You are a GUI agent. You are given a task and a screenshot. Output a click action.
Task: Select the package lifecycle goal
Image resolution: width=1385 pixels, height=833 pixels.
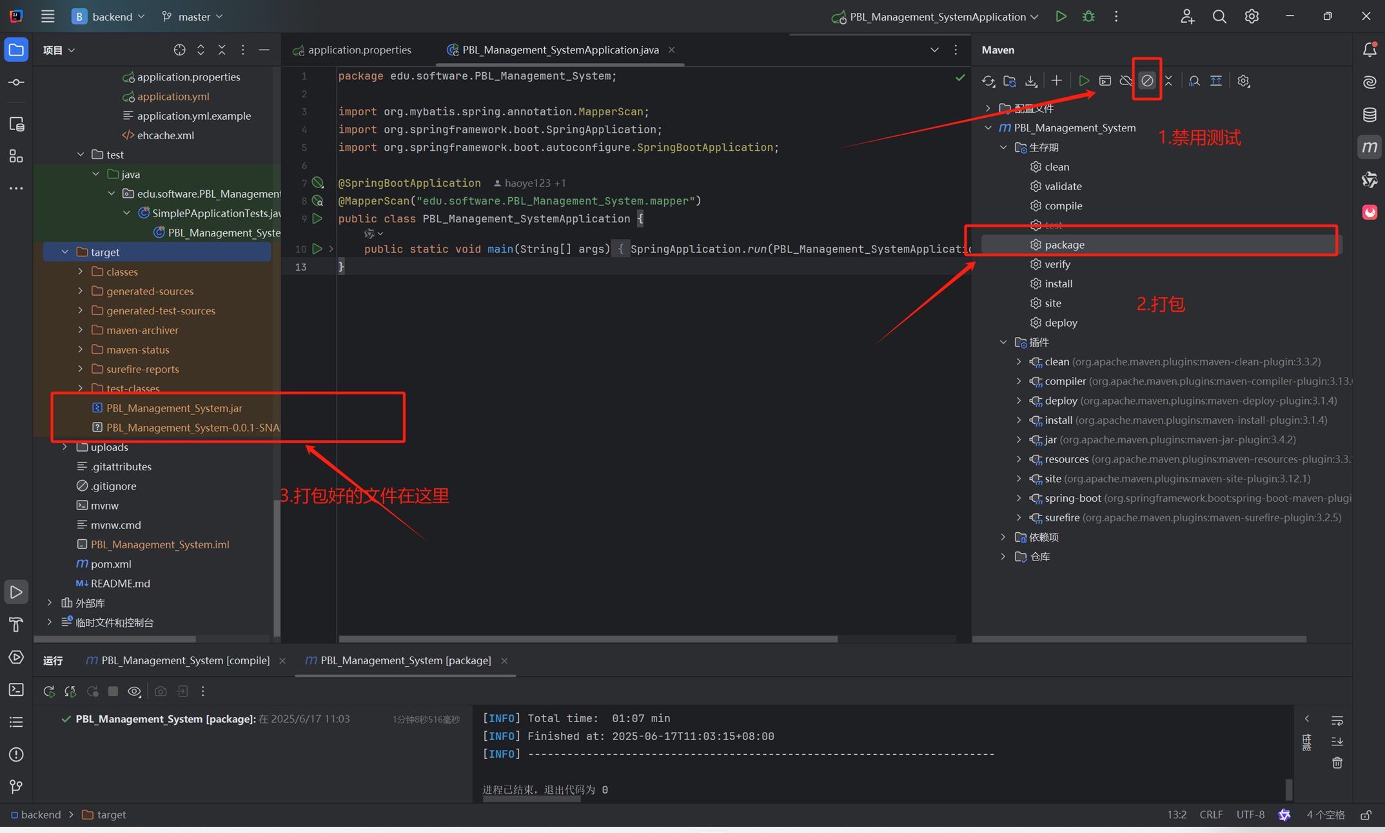pyautogui.click(x=1064, y=245)
